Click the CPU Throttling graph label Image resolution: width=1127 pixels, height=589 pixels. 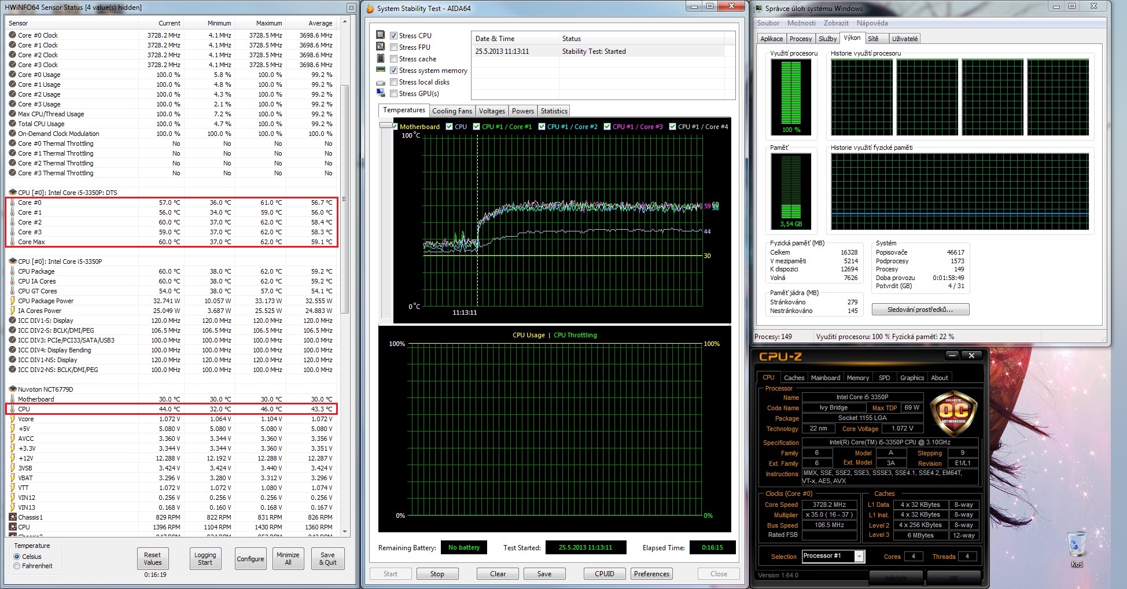coord(575,335)
